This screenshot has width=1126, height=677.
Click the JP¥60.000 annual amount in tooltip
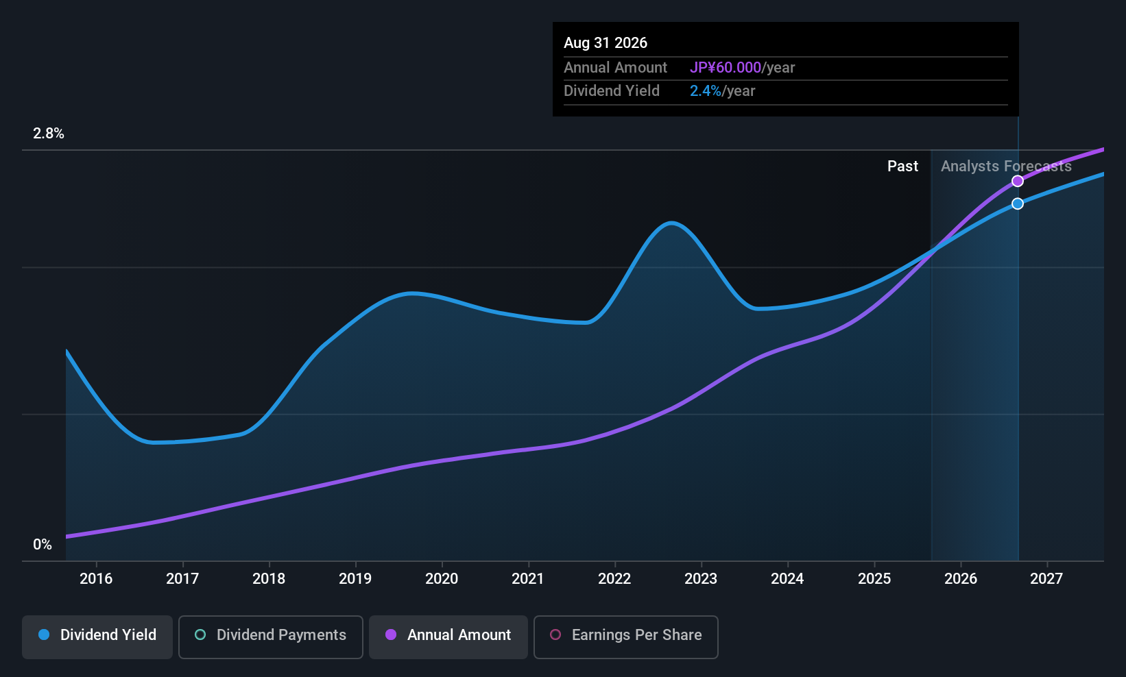725,68
